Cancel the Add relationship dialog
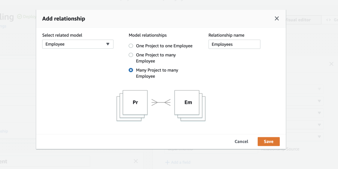This screenshot has height=169, width=338. point(241,141)
